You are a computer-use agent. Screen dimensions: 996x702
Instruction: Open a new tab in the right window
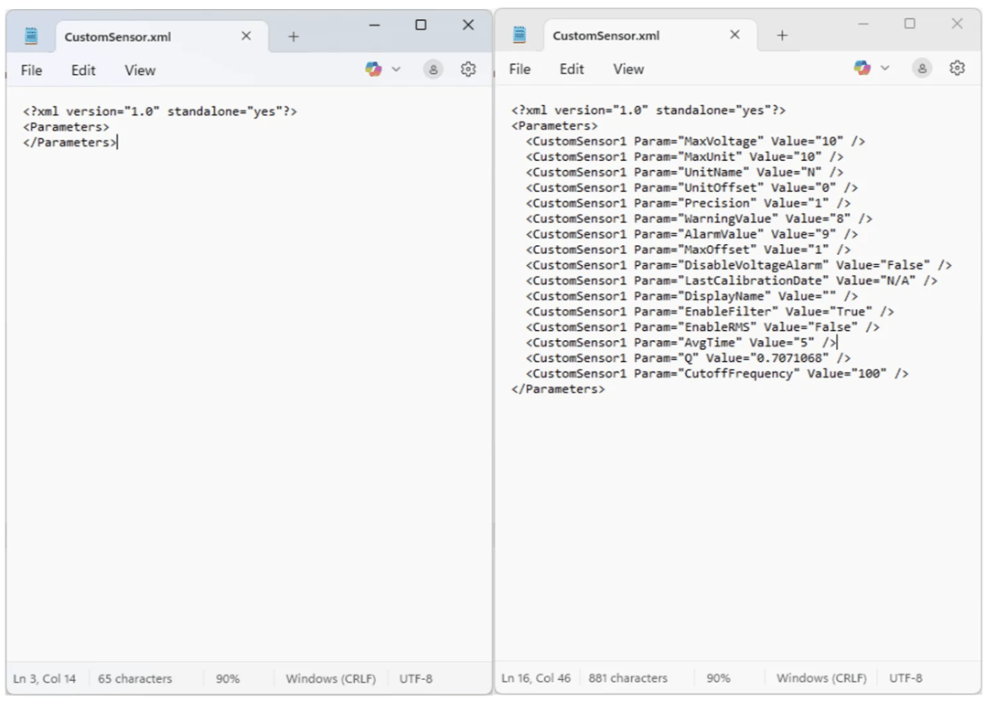782,36
